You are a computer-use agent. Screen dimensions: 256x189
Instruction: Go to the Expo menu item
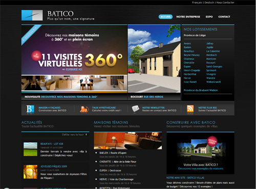(x=209, y=16)
